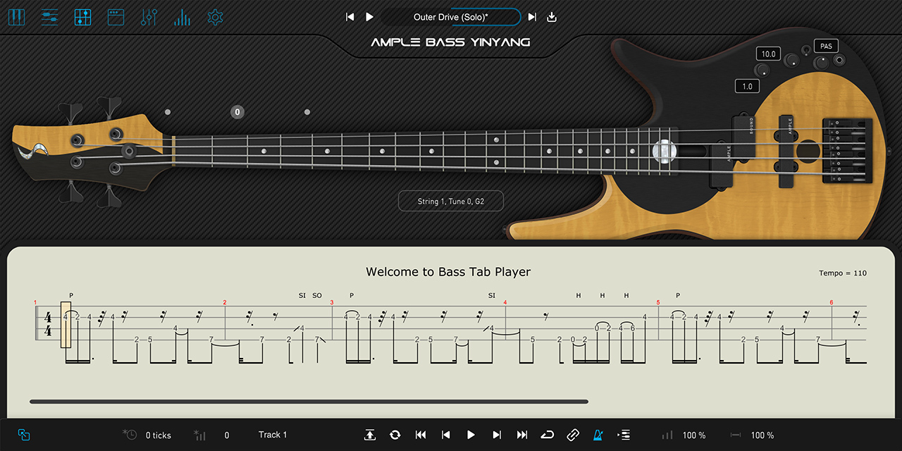Screen dimensions: 902x451
Task: Go to previous preset arrow
Action: coord(350,17)
